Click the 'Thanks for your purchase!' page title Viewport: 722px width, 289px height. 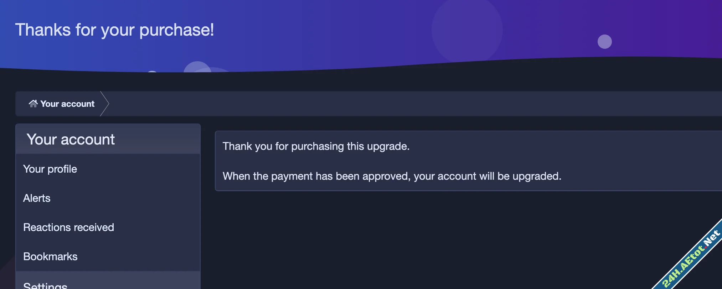(114, 30)
